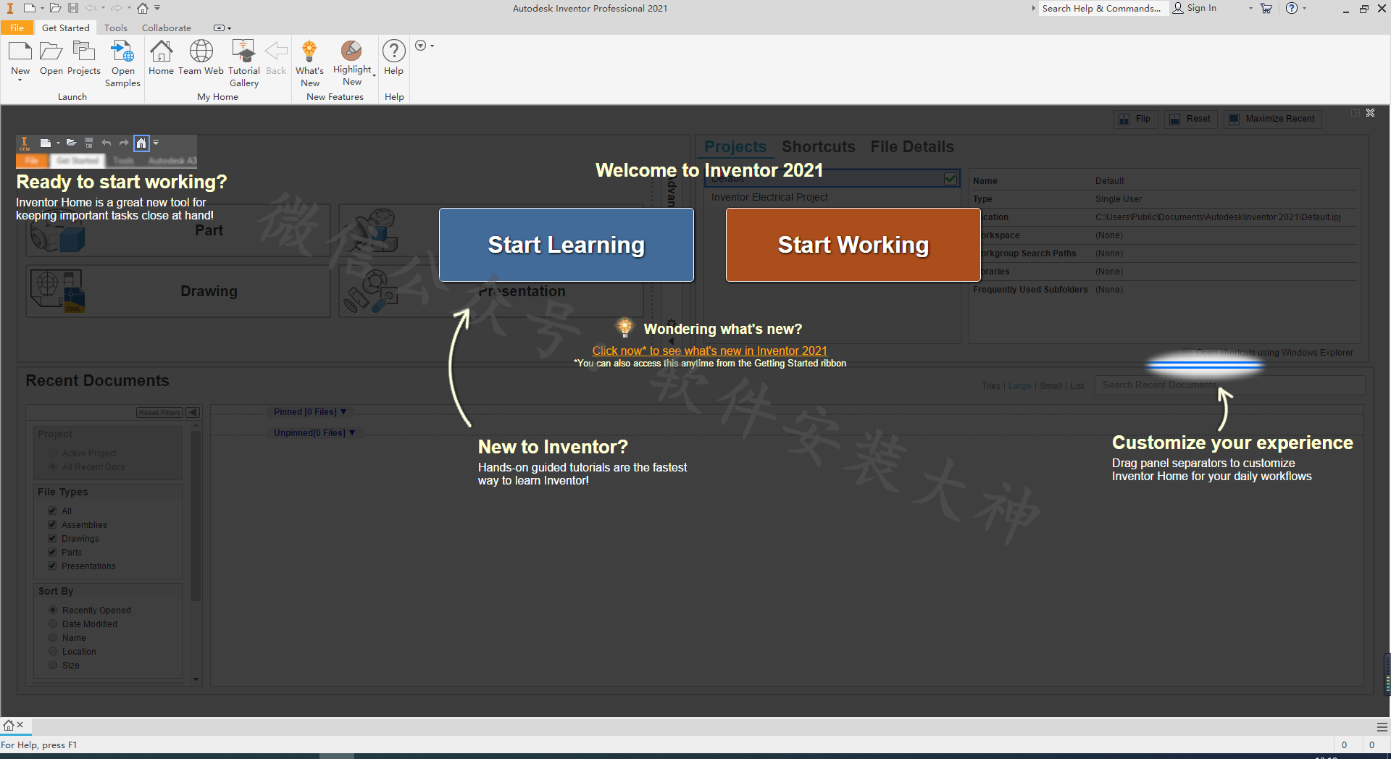This screenshot has height=759, width=1391.
Task: Click the quick access Redo arrow
Action: [x=116, y=8]
